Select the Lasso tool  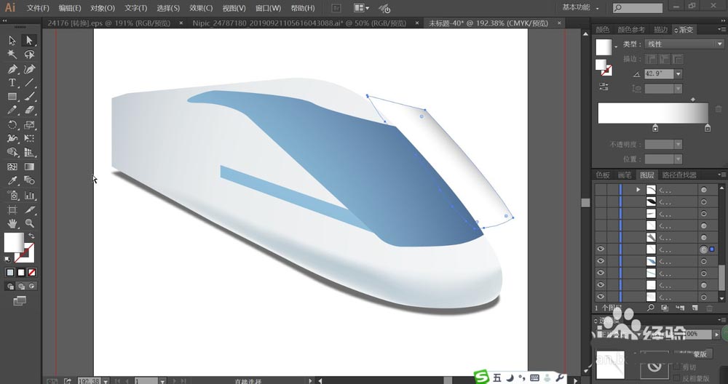(29, 55)
